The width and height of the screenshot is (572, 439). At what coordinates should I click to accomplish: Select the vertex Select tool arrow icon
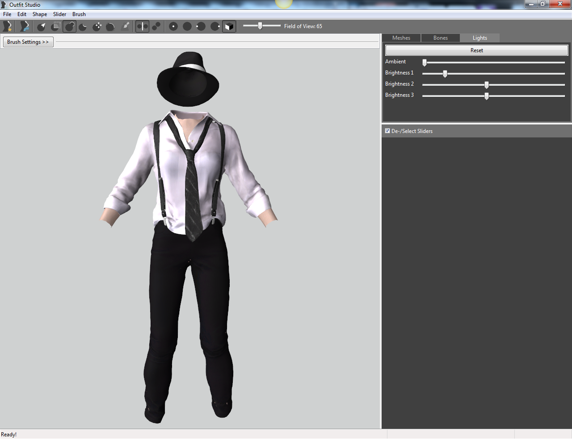[x=42, y=26]
